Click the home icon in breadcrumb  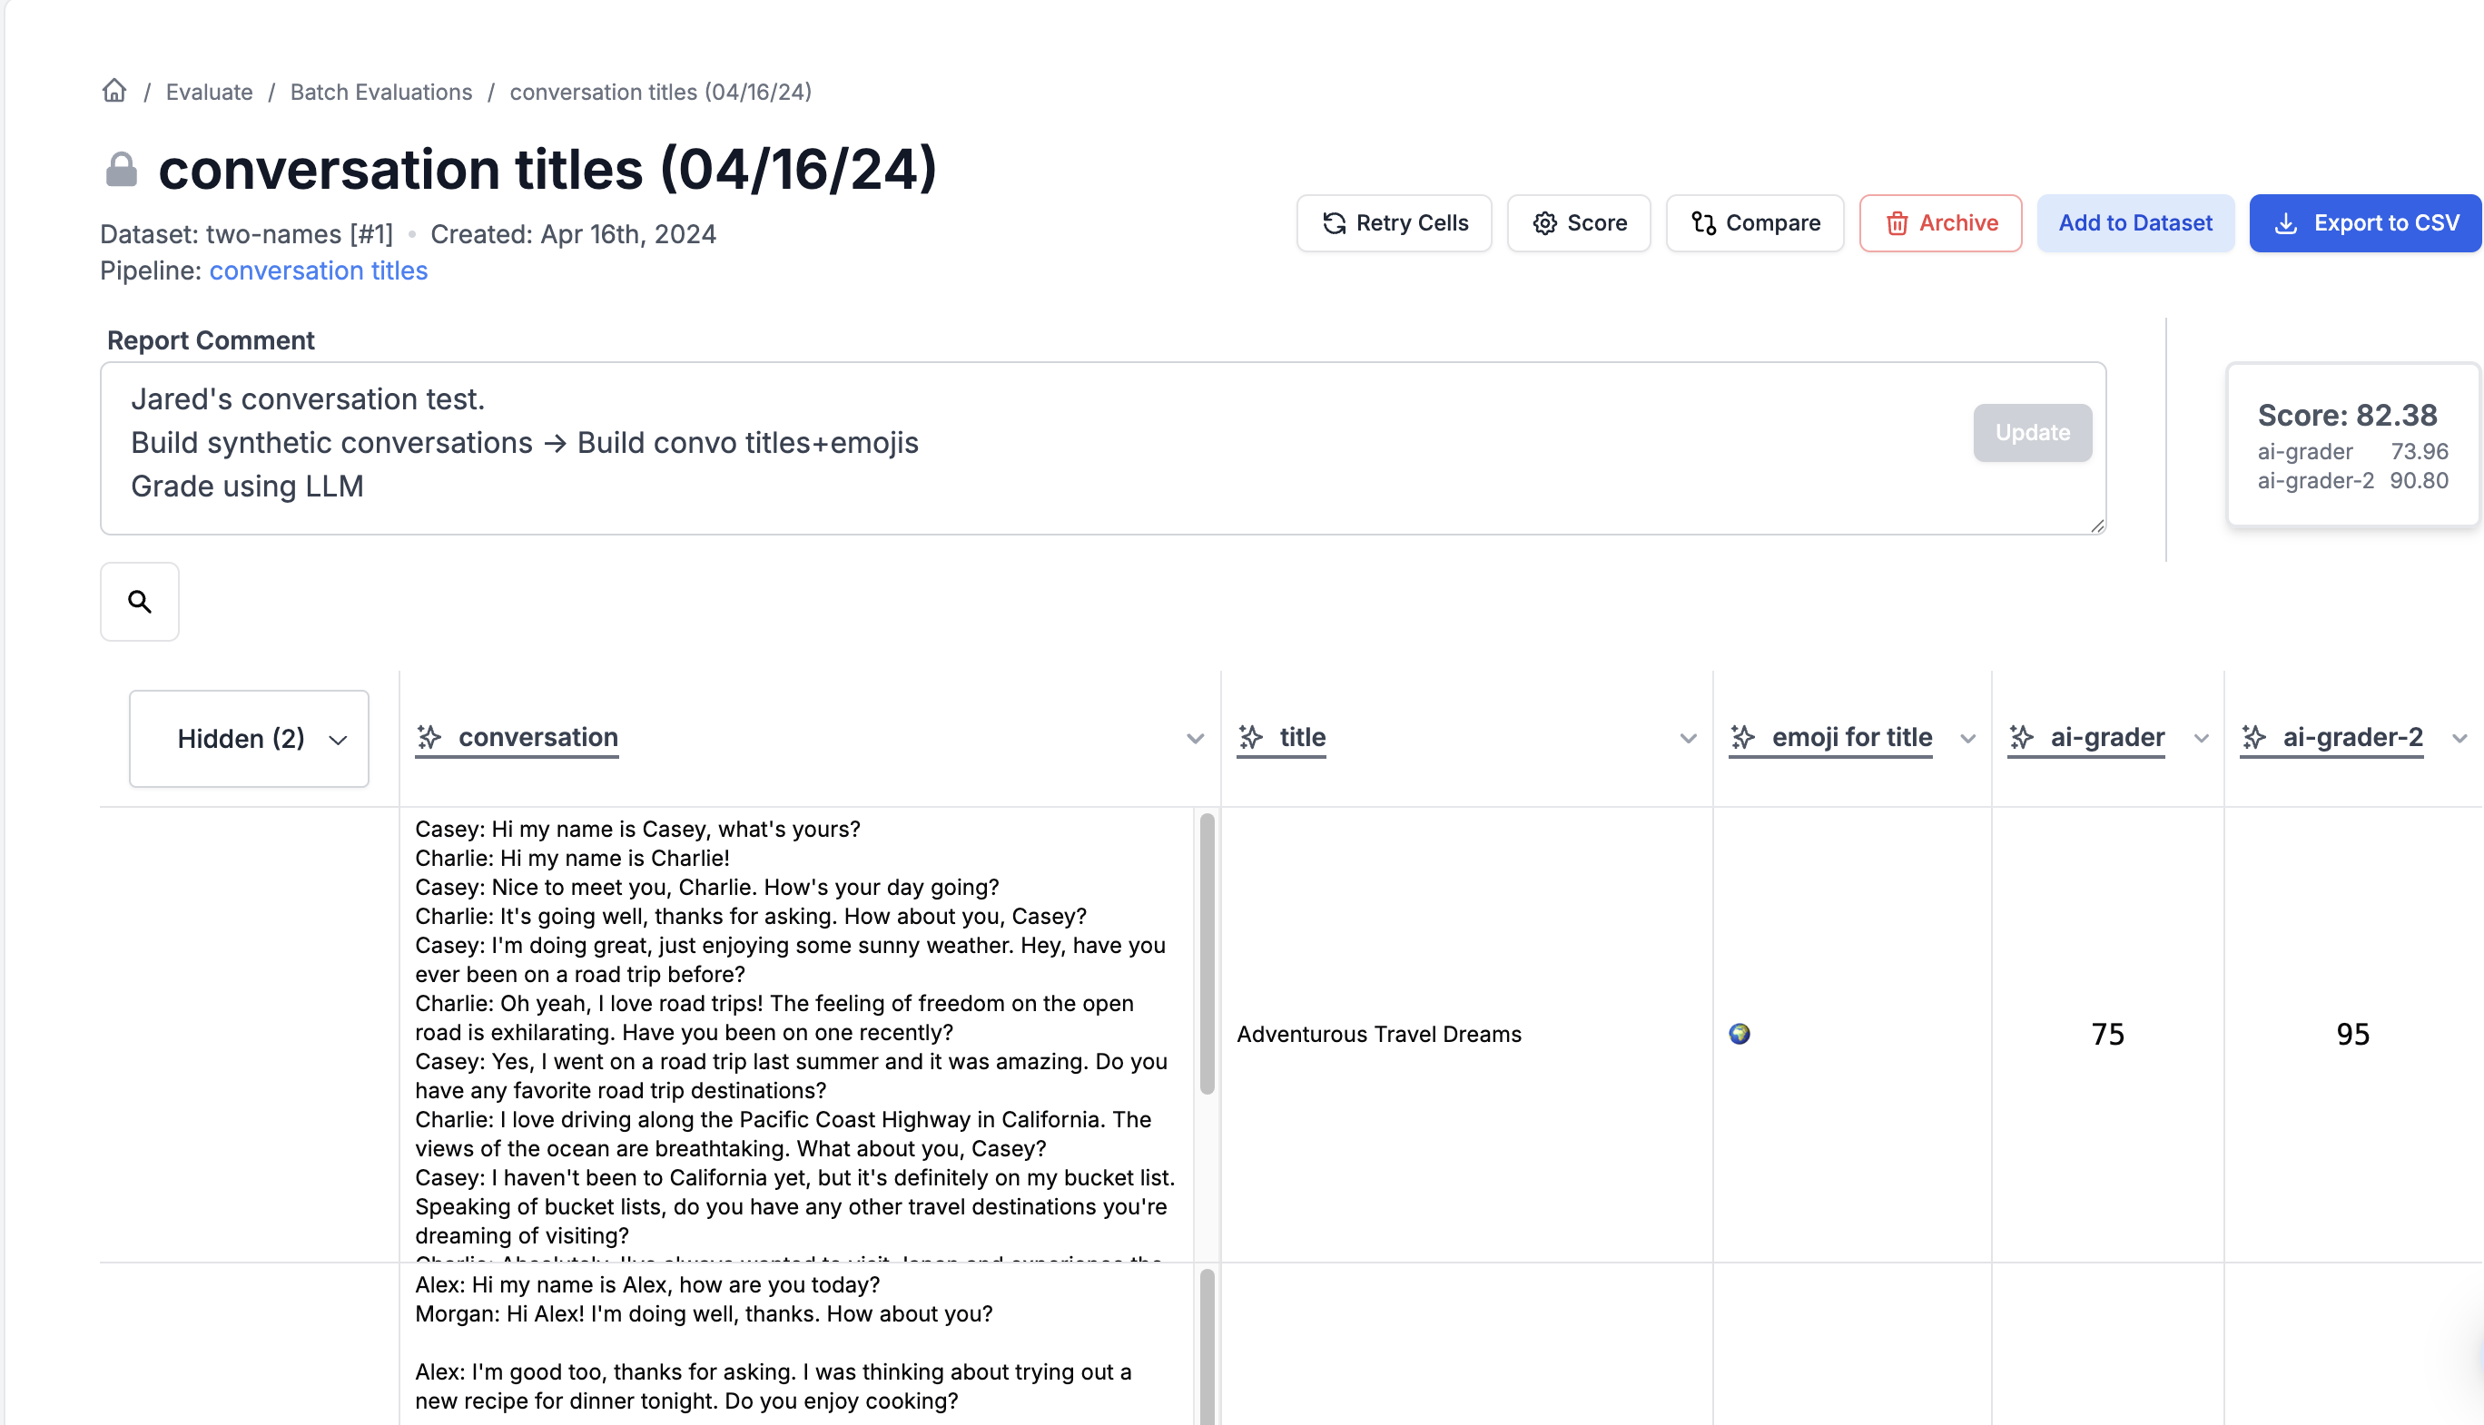coord(114,91)
